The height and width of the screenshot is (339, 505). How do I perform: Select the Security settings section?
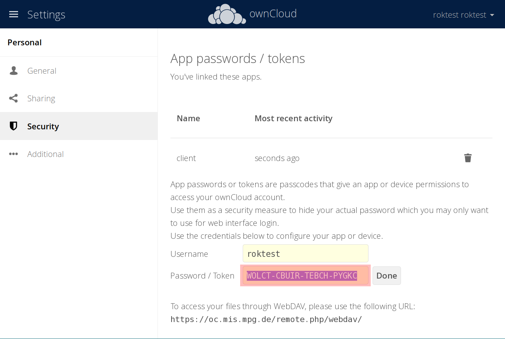[79, 126]
